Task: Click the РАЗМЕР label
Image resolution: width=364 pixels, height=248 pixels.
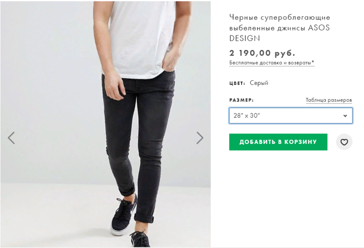Action: (x=241, y=100)
